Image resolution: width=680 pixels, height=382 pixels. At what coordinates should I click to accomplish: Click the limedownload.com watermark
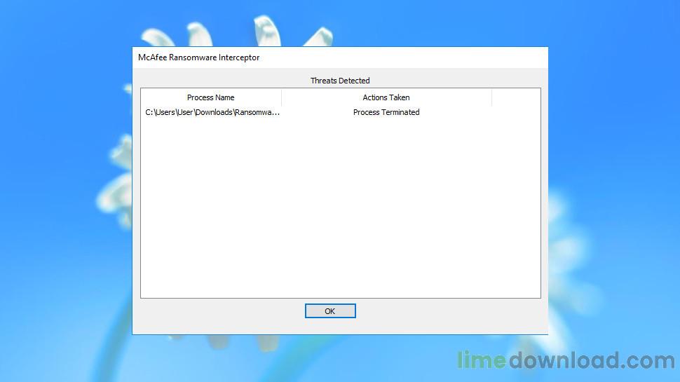pyautogui.click(x=566, y=361)
